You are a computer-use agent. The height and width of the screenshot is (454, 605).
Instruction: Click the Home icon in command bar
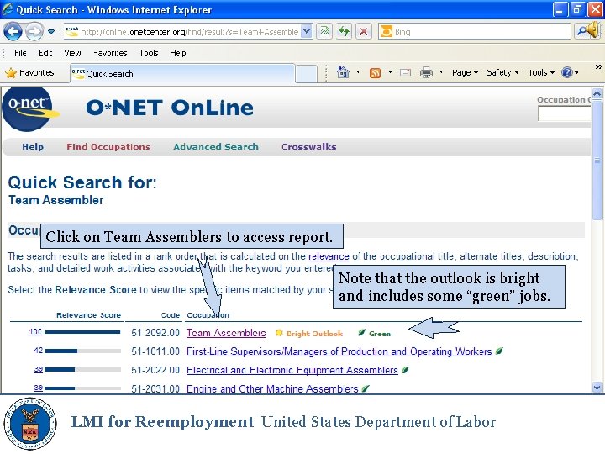tap(343, 72)
